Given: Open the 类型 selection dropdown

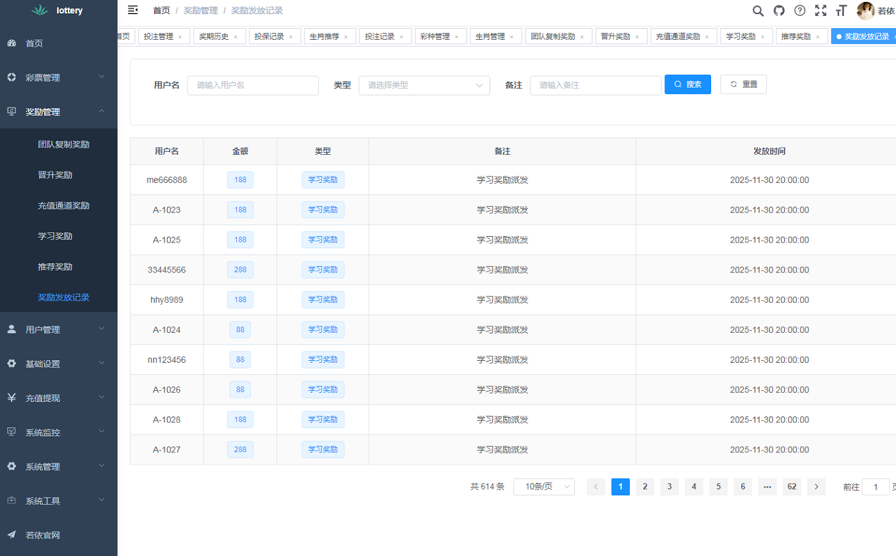Looking at the screenshot, I should point(424,85).
